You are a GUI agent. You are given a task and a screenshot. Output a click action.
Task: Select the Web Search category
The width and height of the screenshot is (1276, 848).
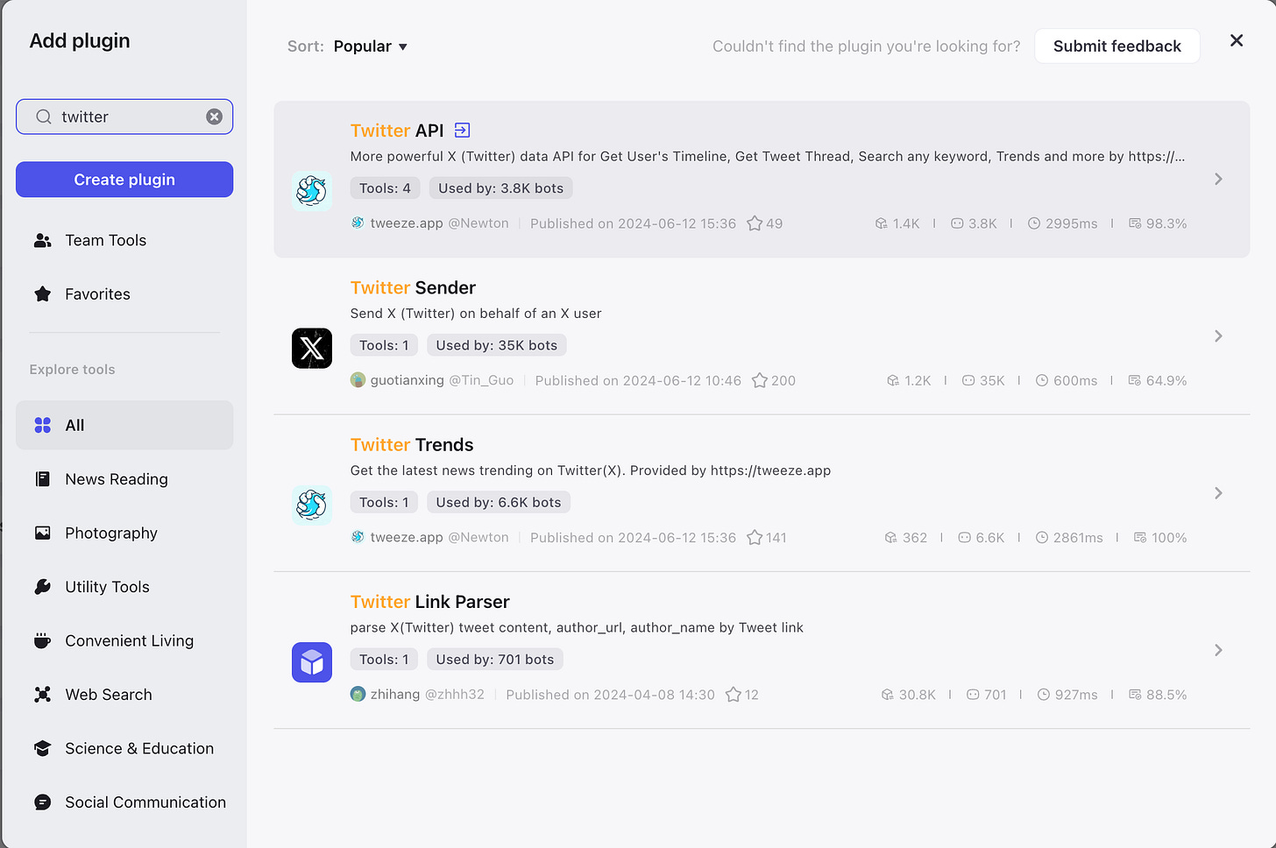pos(124,695)
